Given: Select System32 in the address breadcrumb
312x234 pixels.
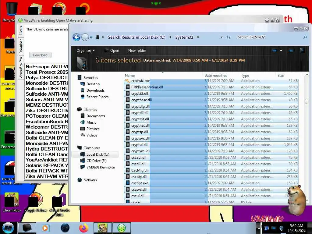Looking at the screenshot, I should point(184,37).
